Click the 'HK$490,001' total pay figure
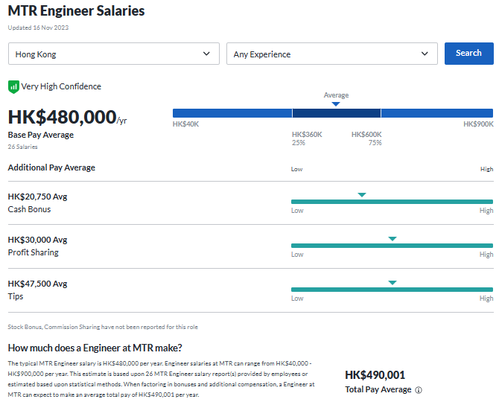Screen dimensions: 499x402 pyautogui.click(x=375, y=375)
